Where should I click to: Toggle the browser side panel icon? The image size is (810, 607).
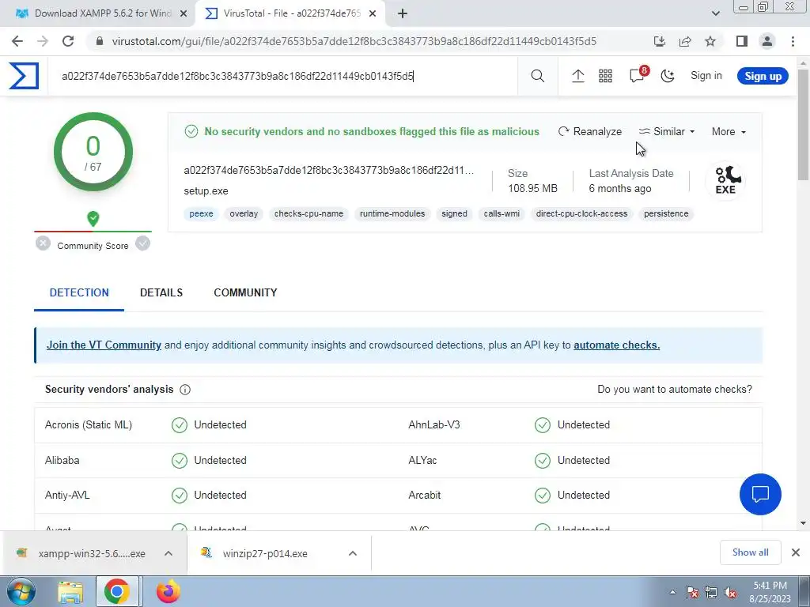[x=742, y=41]
